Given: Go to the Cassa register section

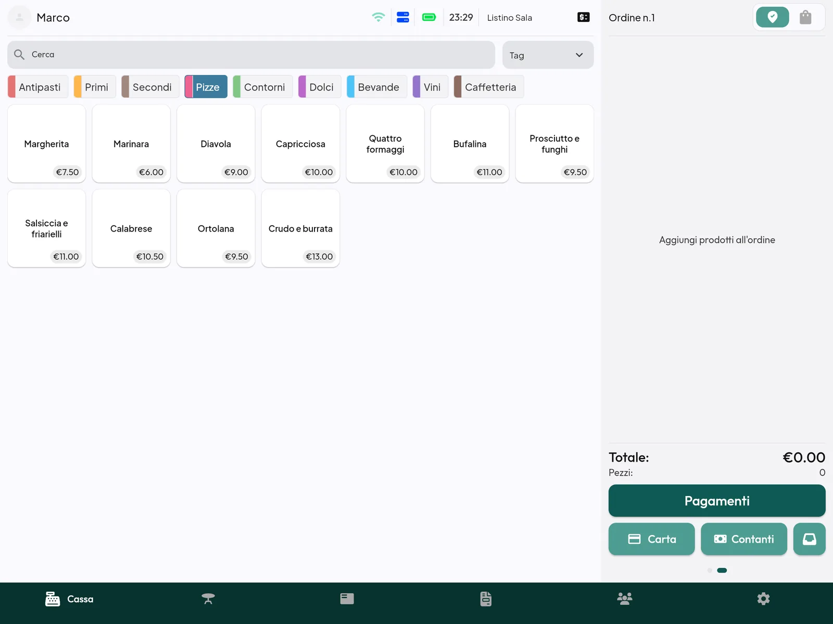Looking at the screenshot, I should coord(69,599).
